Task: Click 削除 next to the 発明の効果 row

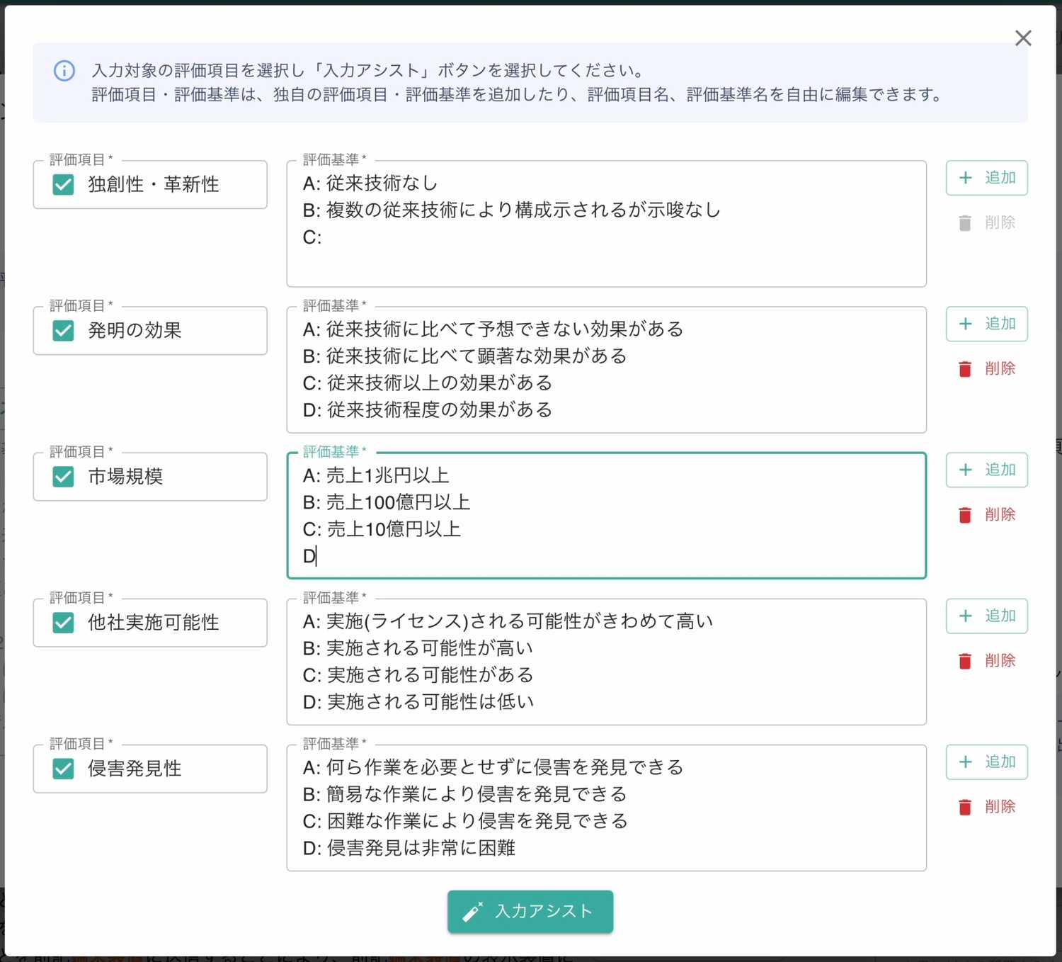Action: coord(1000,368)
